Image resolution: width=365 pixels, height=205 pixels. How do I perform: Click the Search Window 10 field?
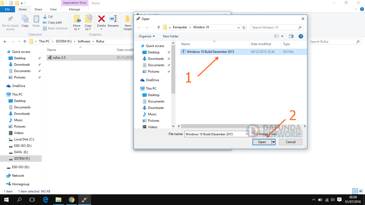coord(274,27)
